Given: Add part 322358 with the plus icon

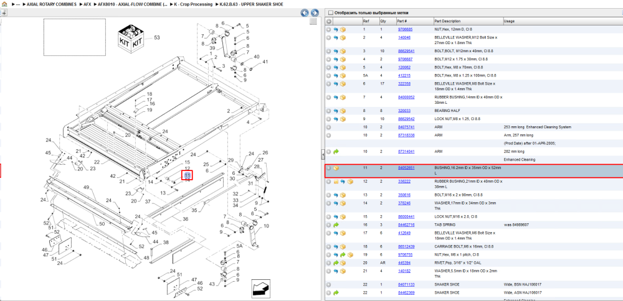Looking at the screenshot, I should point(329,84).
